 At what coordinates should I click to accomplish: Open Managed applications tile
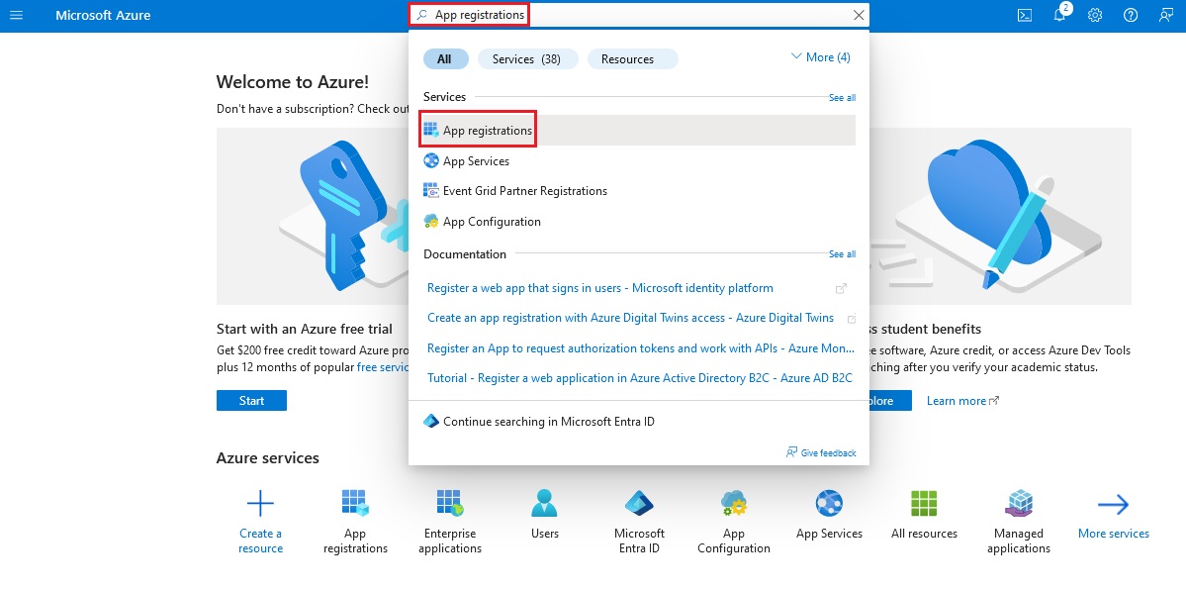pyautogui.click(x=1019, y=522)
